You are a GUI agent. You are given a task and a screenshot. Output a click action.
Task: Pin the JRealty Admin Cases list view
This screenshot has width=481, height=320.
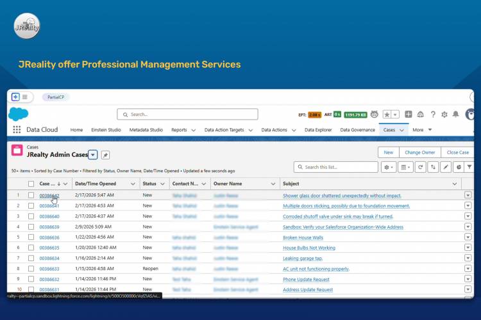105,155
